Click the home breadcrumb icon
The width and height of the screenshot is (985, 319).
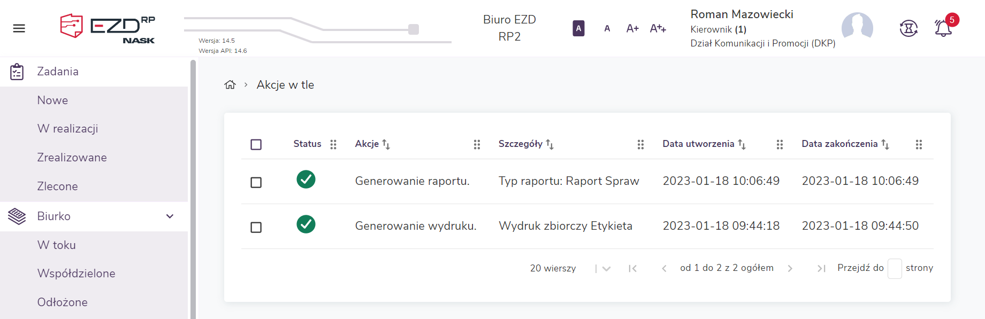pyautogui.click(x=230, y=85)
